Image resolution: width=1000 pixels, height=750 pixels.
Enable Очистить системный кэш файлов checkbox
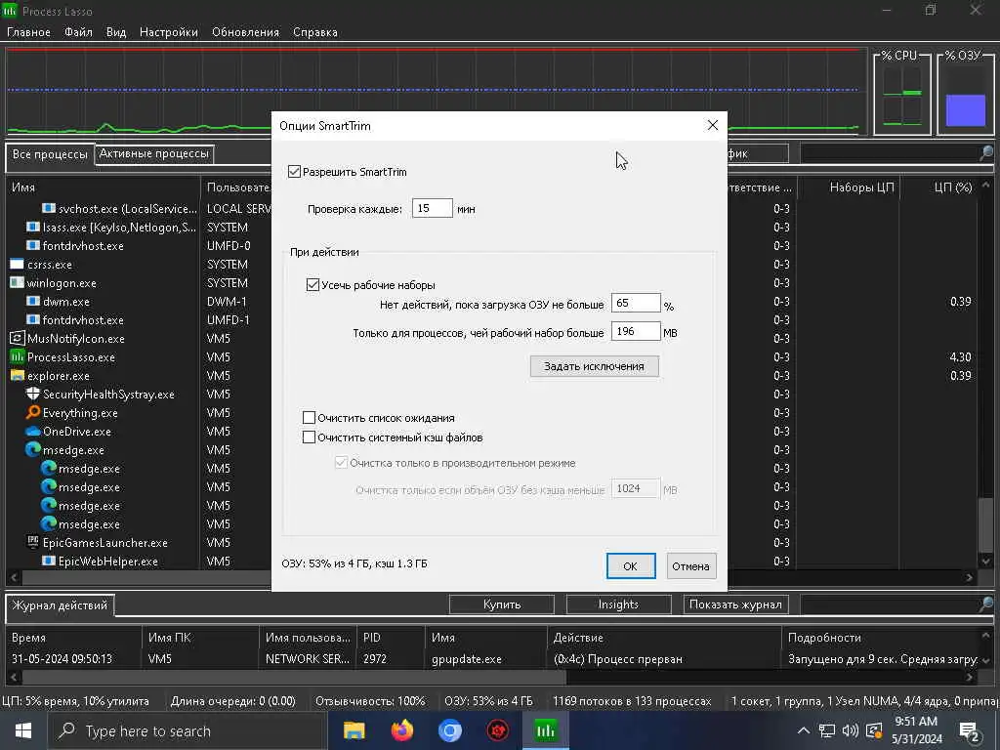point(309,437)
